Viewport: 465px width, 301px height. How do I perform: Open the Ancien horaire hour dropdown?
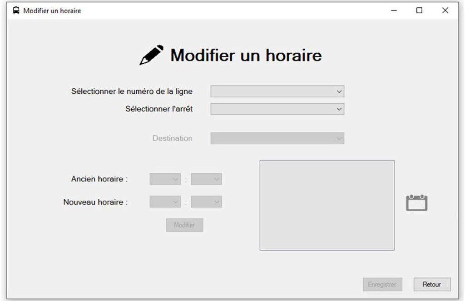(165, 179)
